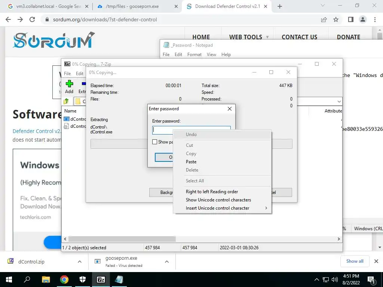
Task: Go forward in Chrome
Action: pyautogui.click(x=20, y=19)
